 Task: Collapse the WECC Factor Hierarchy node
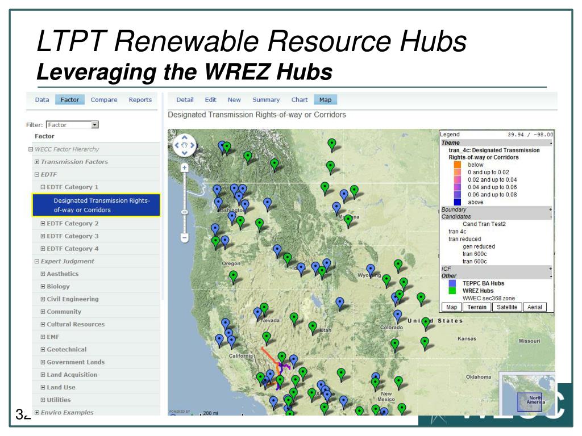coord(31,149)
